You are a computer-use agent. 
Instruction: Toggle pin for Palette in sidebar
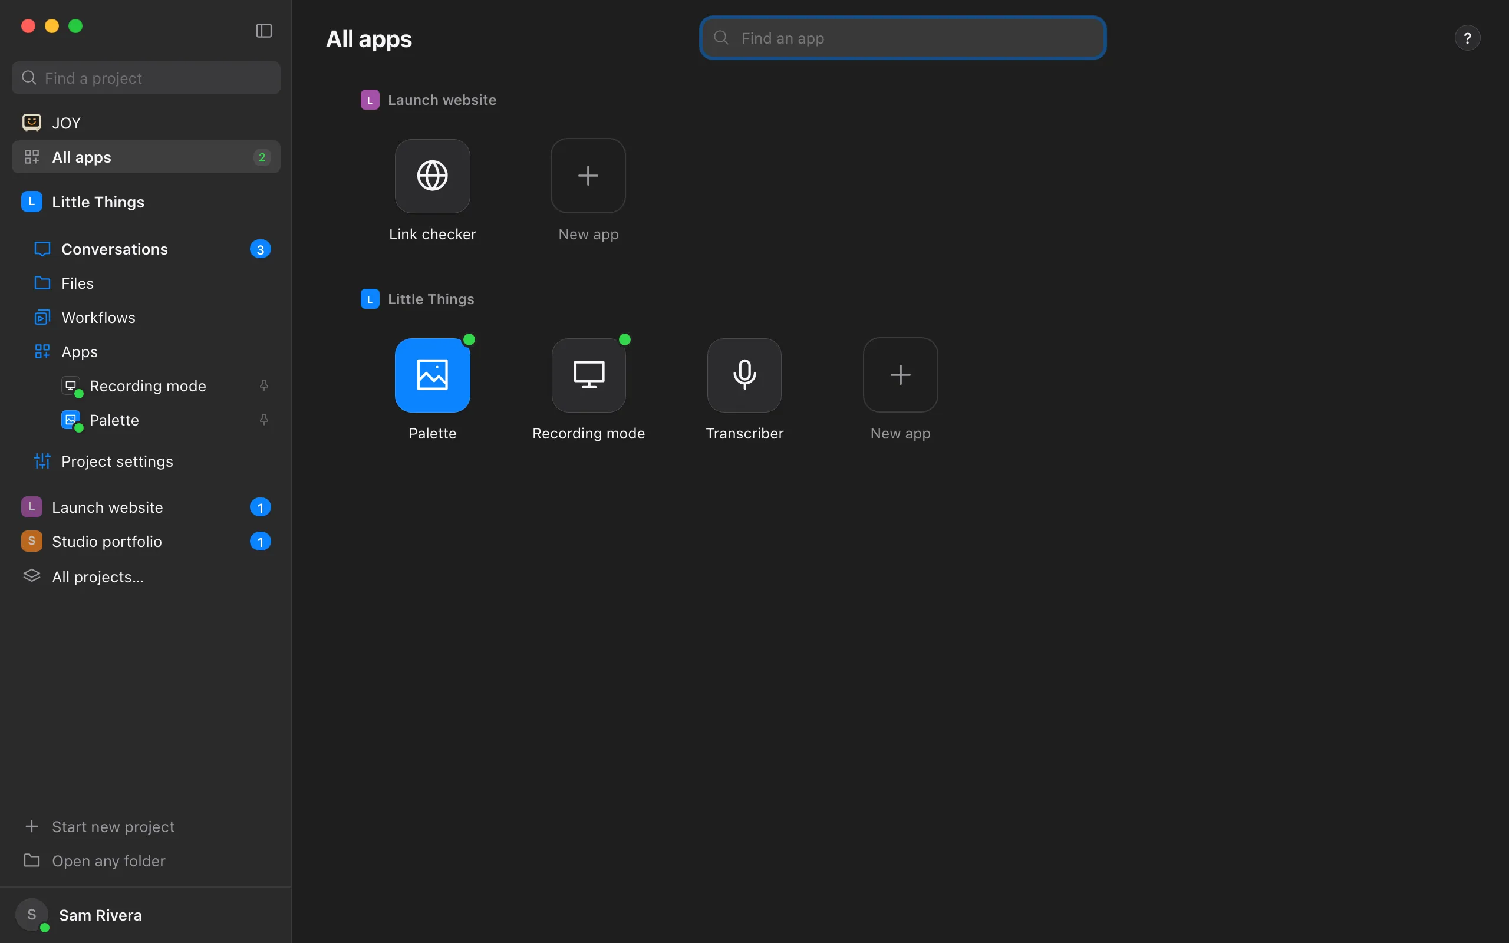[263, 420]
